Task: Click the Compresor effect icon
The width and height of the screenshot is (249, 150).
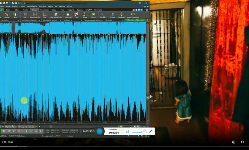Action: click(x=121, y=15)
